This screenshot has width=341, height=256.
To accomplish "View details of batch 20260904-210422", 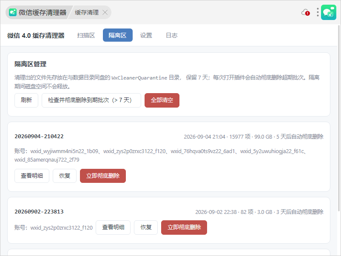I will coord(32,176).
